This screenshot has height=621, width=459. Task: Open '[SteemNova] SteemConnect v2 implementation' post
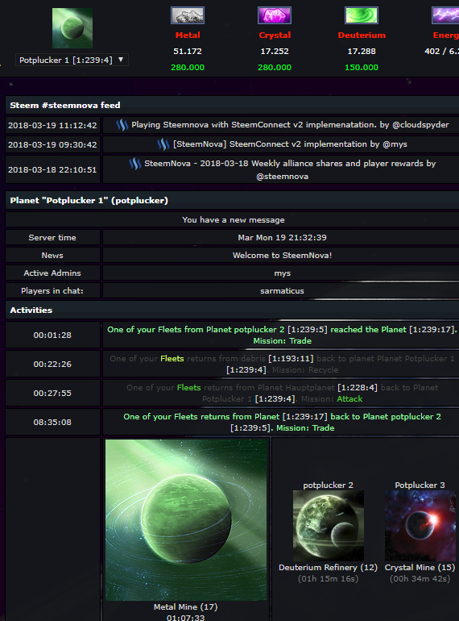(x=290, y=144)
